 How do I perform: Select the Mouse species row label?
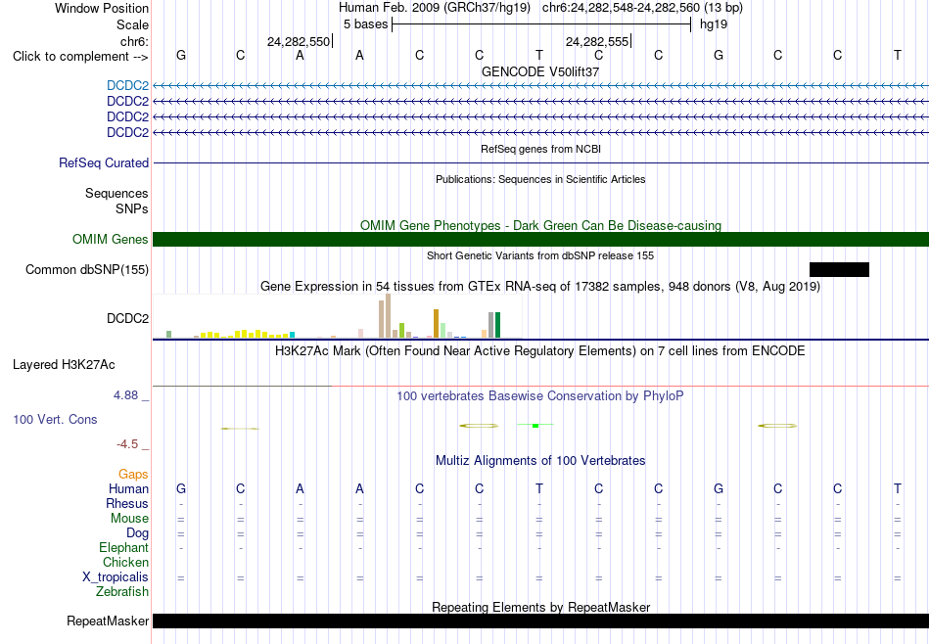[x=129, y=519]
